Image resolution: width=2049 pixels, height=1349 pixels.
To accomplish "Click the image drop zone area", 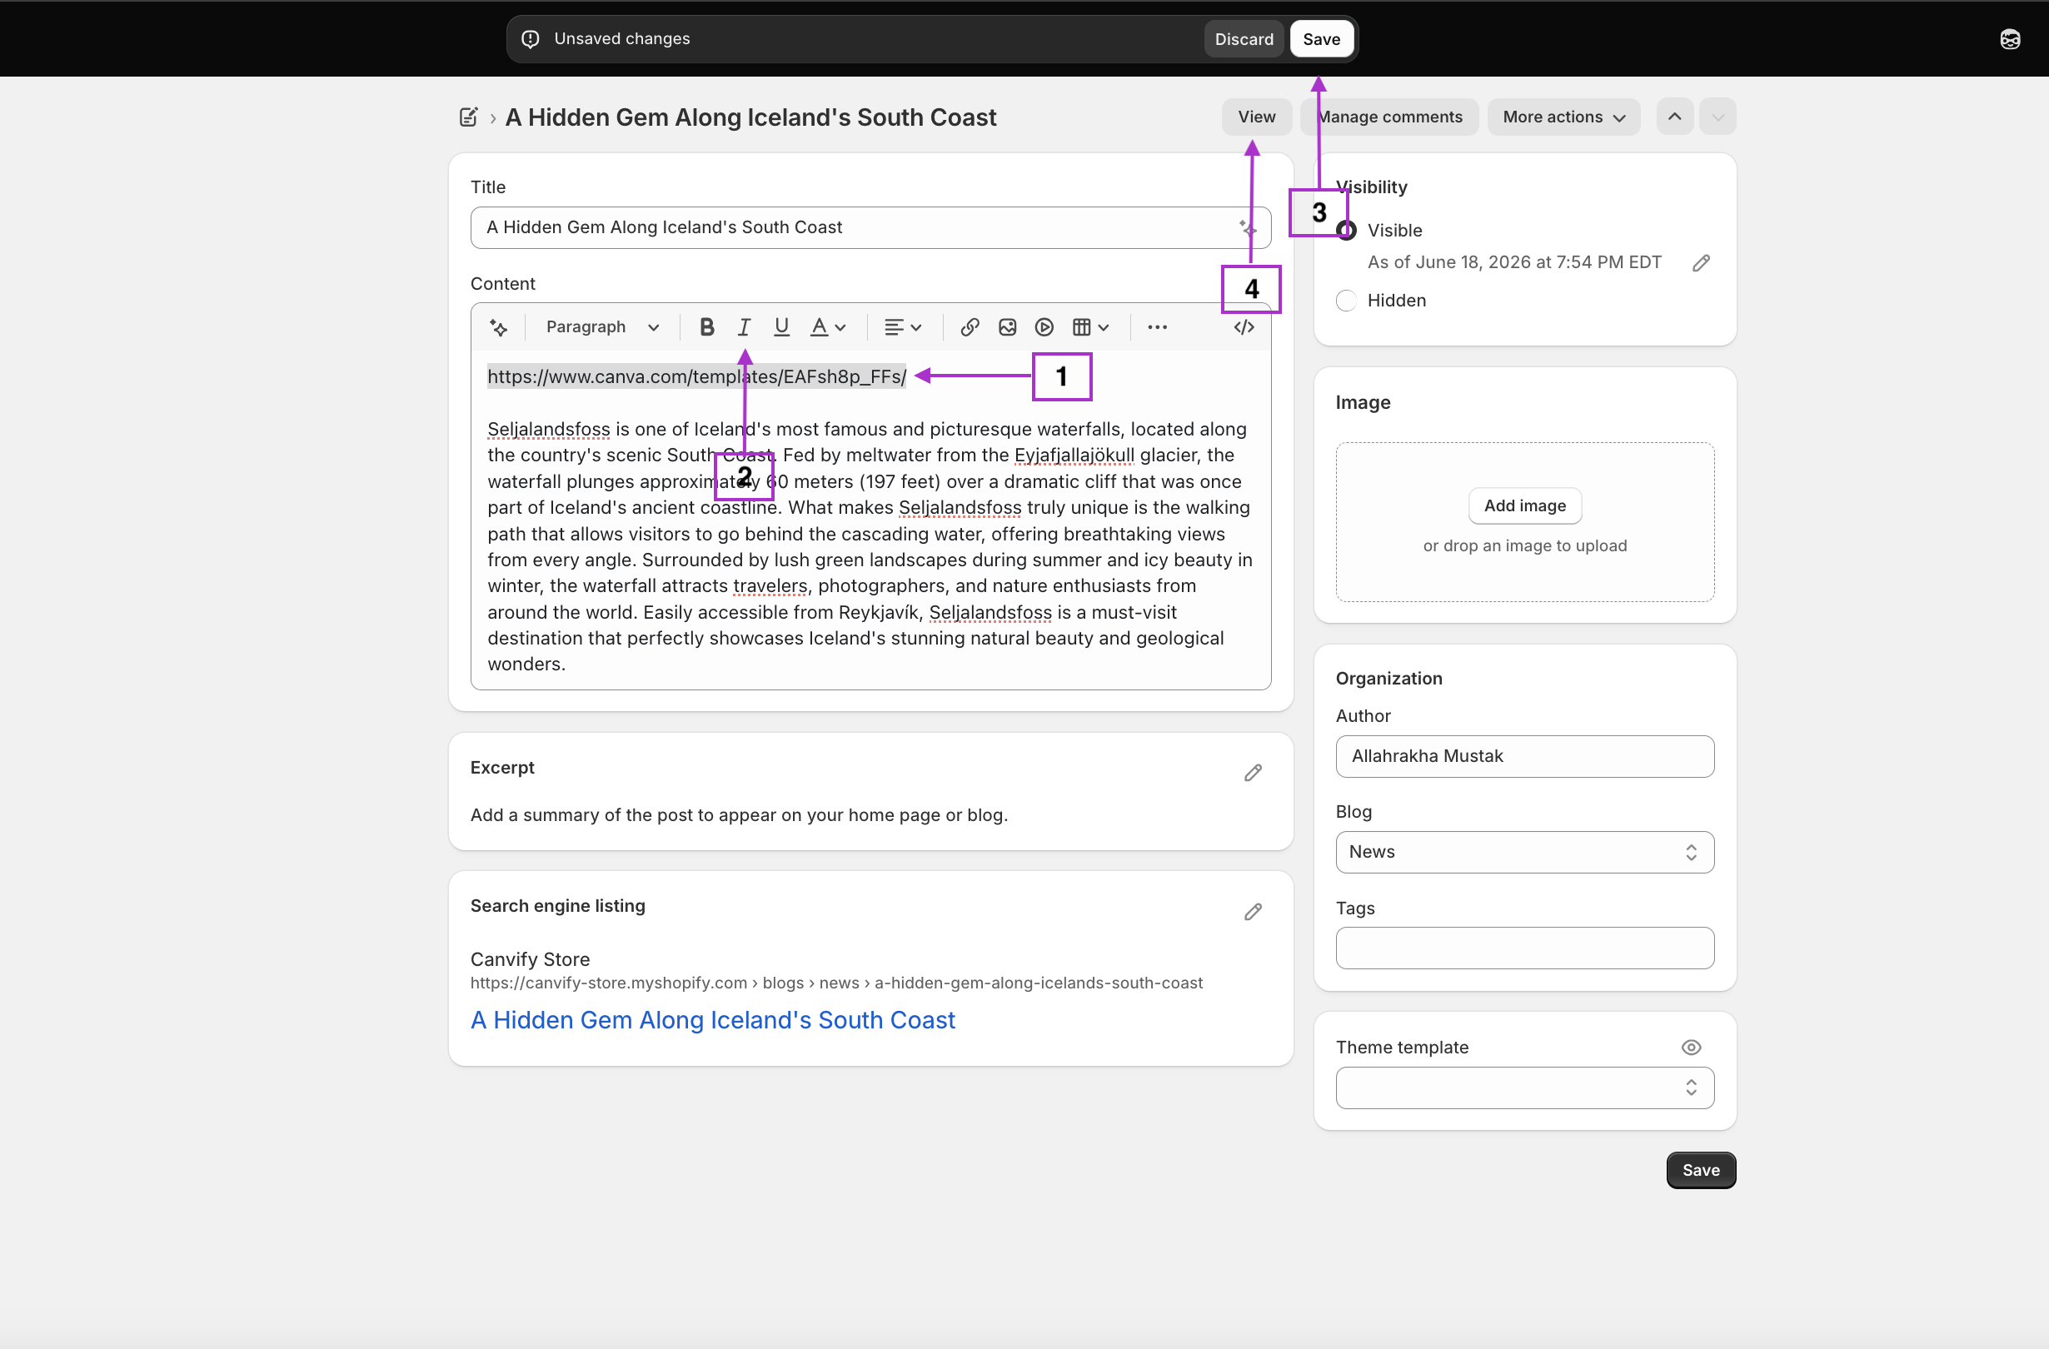I will [x=1525, y=523].
